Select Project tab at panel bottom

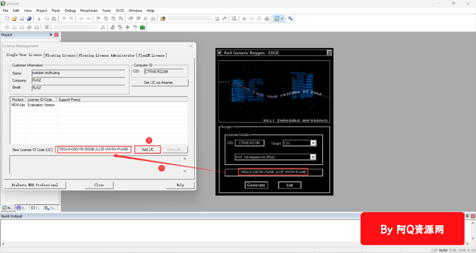(x=7, y=208)
